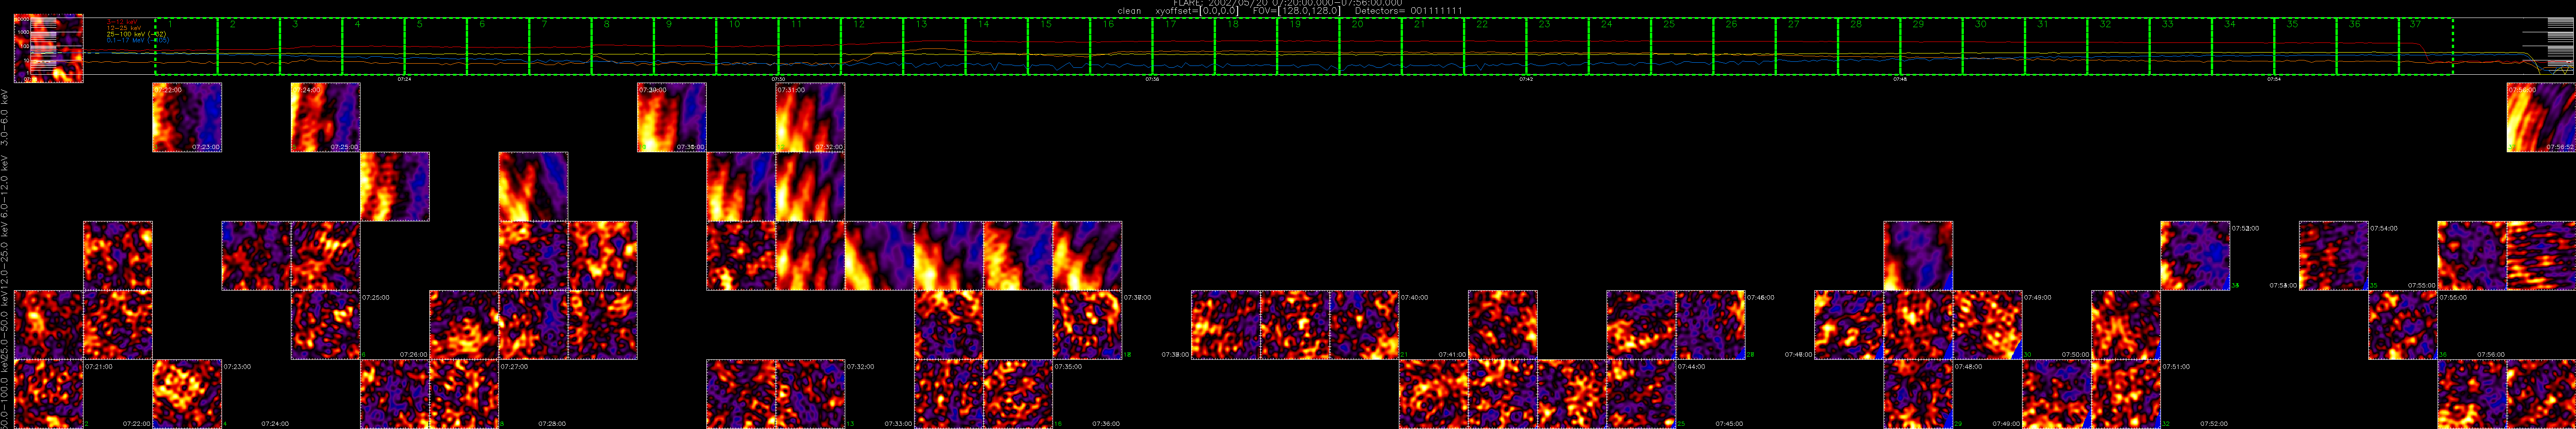Open 25-50 keV image labeled interval 6
This screenshot has height=429, width=2576.
click(326, 325)
